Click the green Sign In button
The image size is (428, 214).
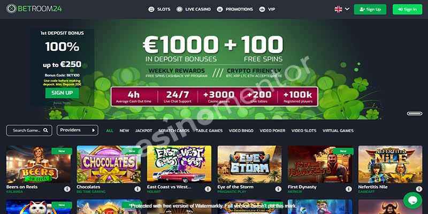pyautogui.click(x=407, y=9)
